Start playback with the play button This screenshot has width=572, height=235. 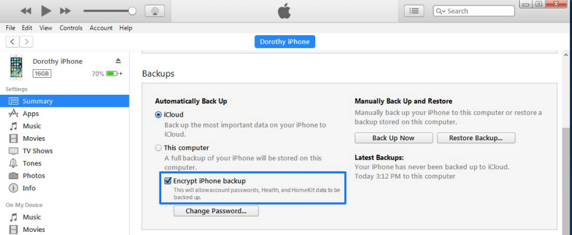46,11
